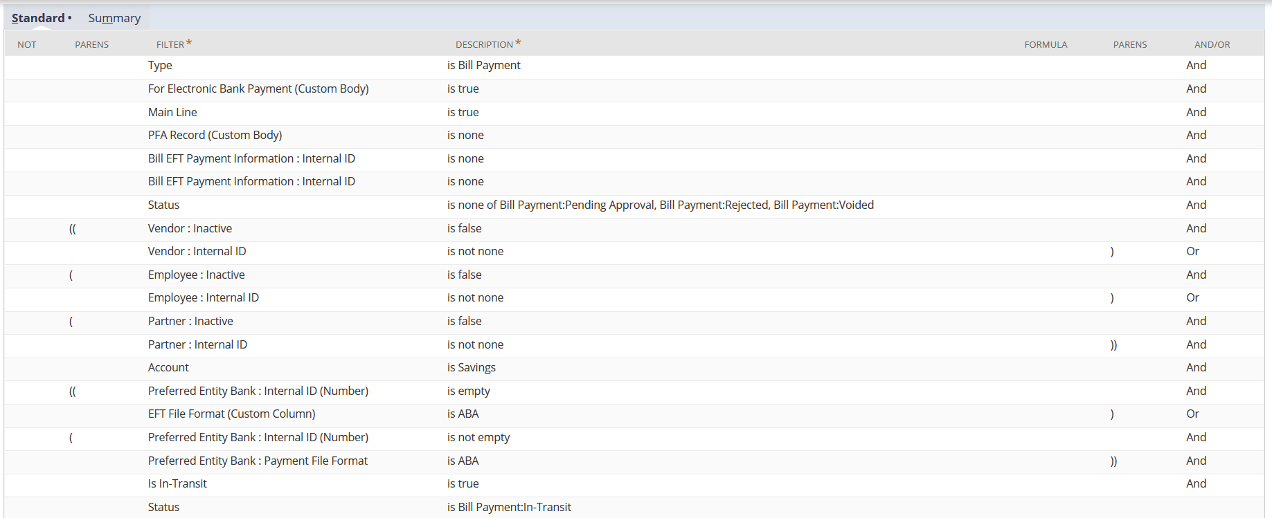The width and height of the screenshot is (1272, 518).
Task: Click 'And' on the Account row
Action: click(x=1196, y=367)
